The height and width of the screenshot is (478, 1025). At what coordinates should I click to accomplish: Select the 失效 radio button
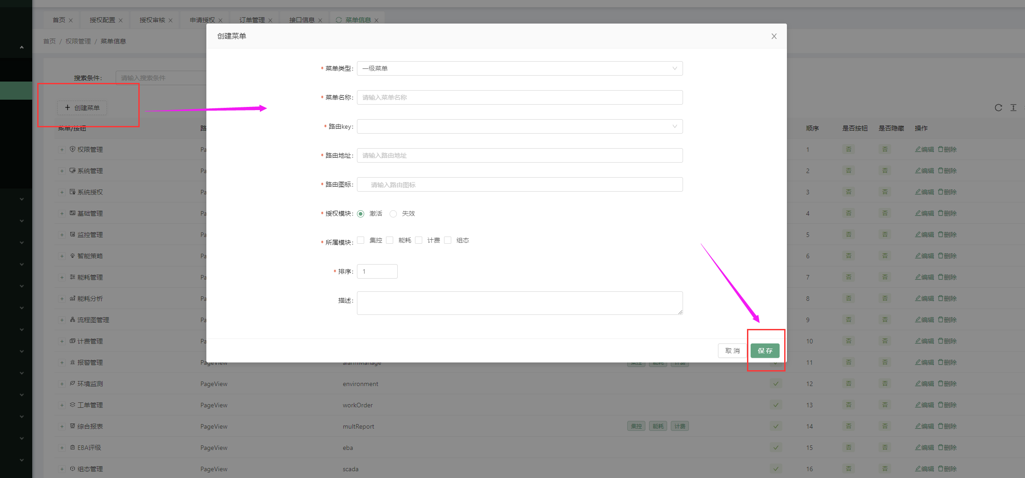(x=393, y=214)
